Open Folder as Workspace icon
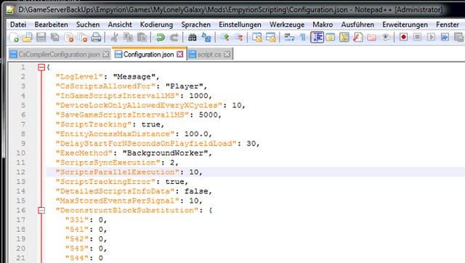Viewport: 465px width, 263px height. (371, 37)
